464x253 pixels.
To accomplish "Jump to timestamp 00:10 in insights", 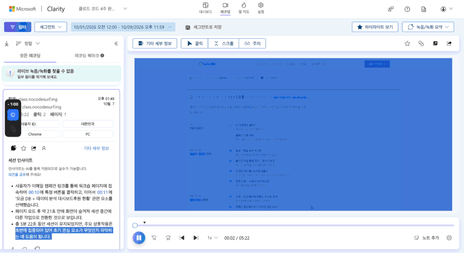I will tap(34, 192).
